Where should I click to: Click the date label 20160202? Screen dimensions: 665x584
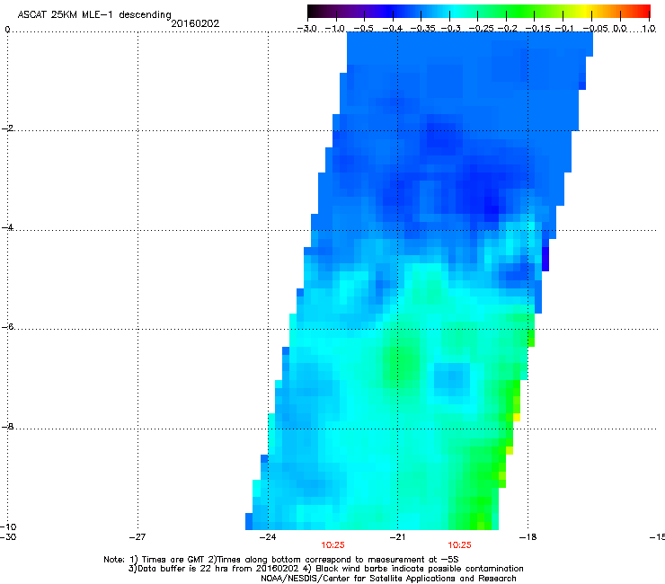(x=195, y=23)
